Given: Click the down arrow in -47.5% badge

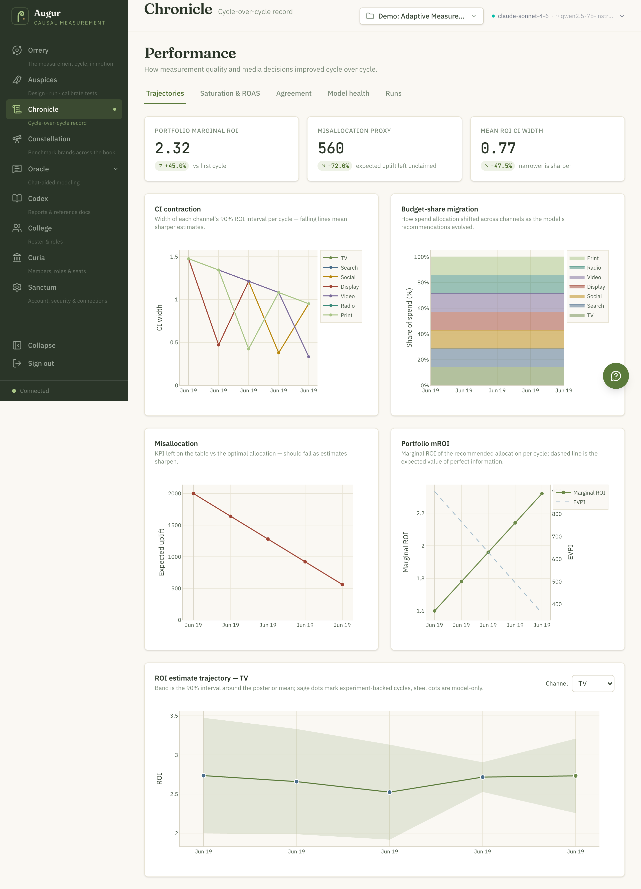Looking at the screenshot, I should [x=487, y=166].
